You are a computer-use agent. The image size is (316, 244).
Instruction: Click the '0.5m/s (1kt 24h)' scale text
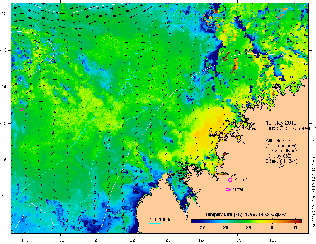click(282, 161)
